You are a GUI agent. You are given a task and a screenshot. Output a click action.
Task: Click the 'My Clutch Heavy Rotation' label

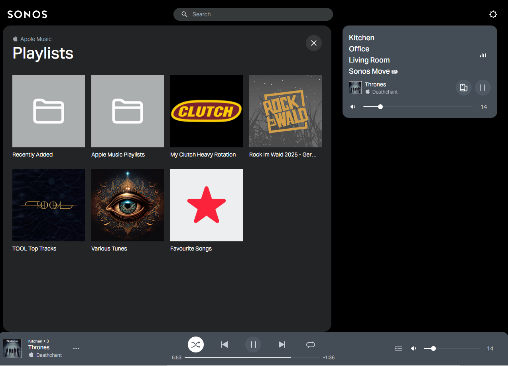pyautogui.click(x=203, y=155)
